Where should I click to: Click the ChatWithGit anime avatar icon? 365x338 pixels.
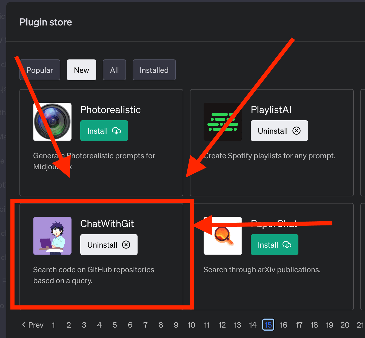coord(52,236)
